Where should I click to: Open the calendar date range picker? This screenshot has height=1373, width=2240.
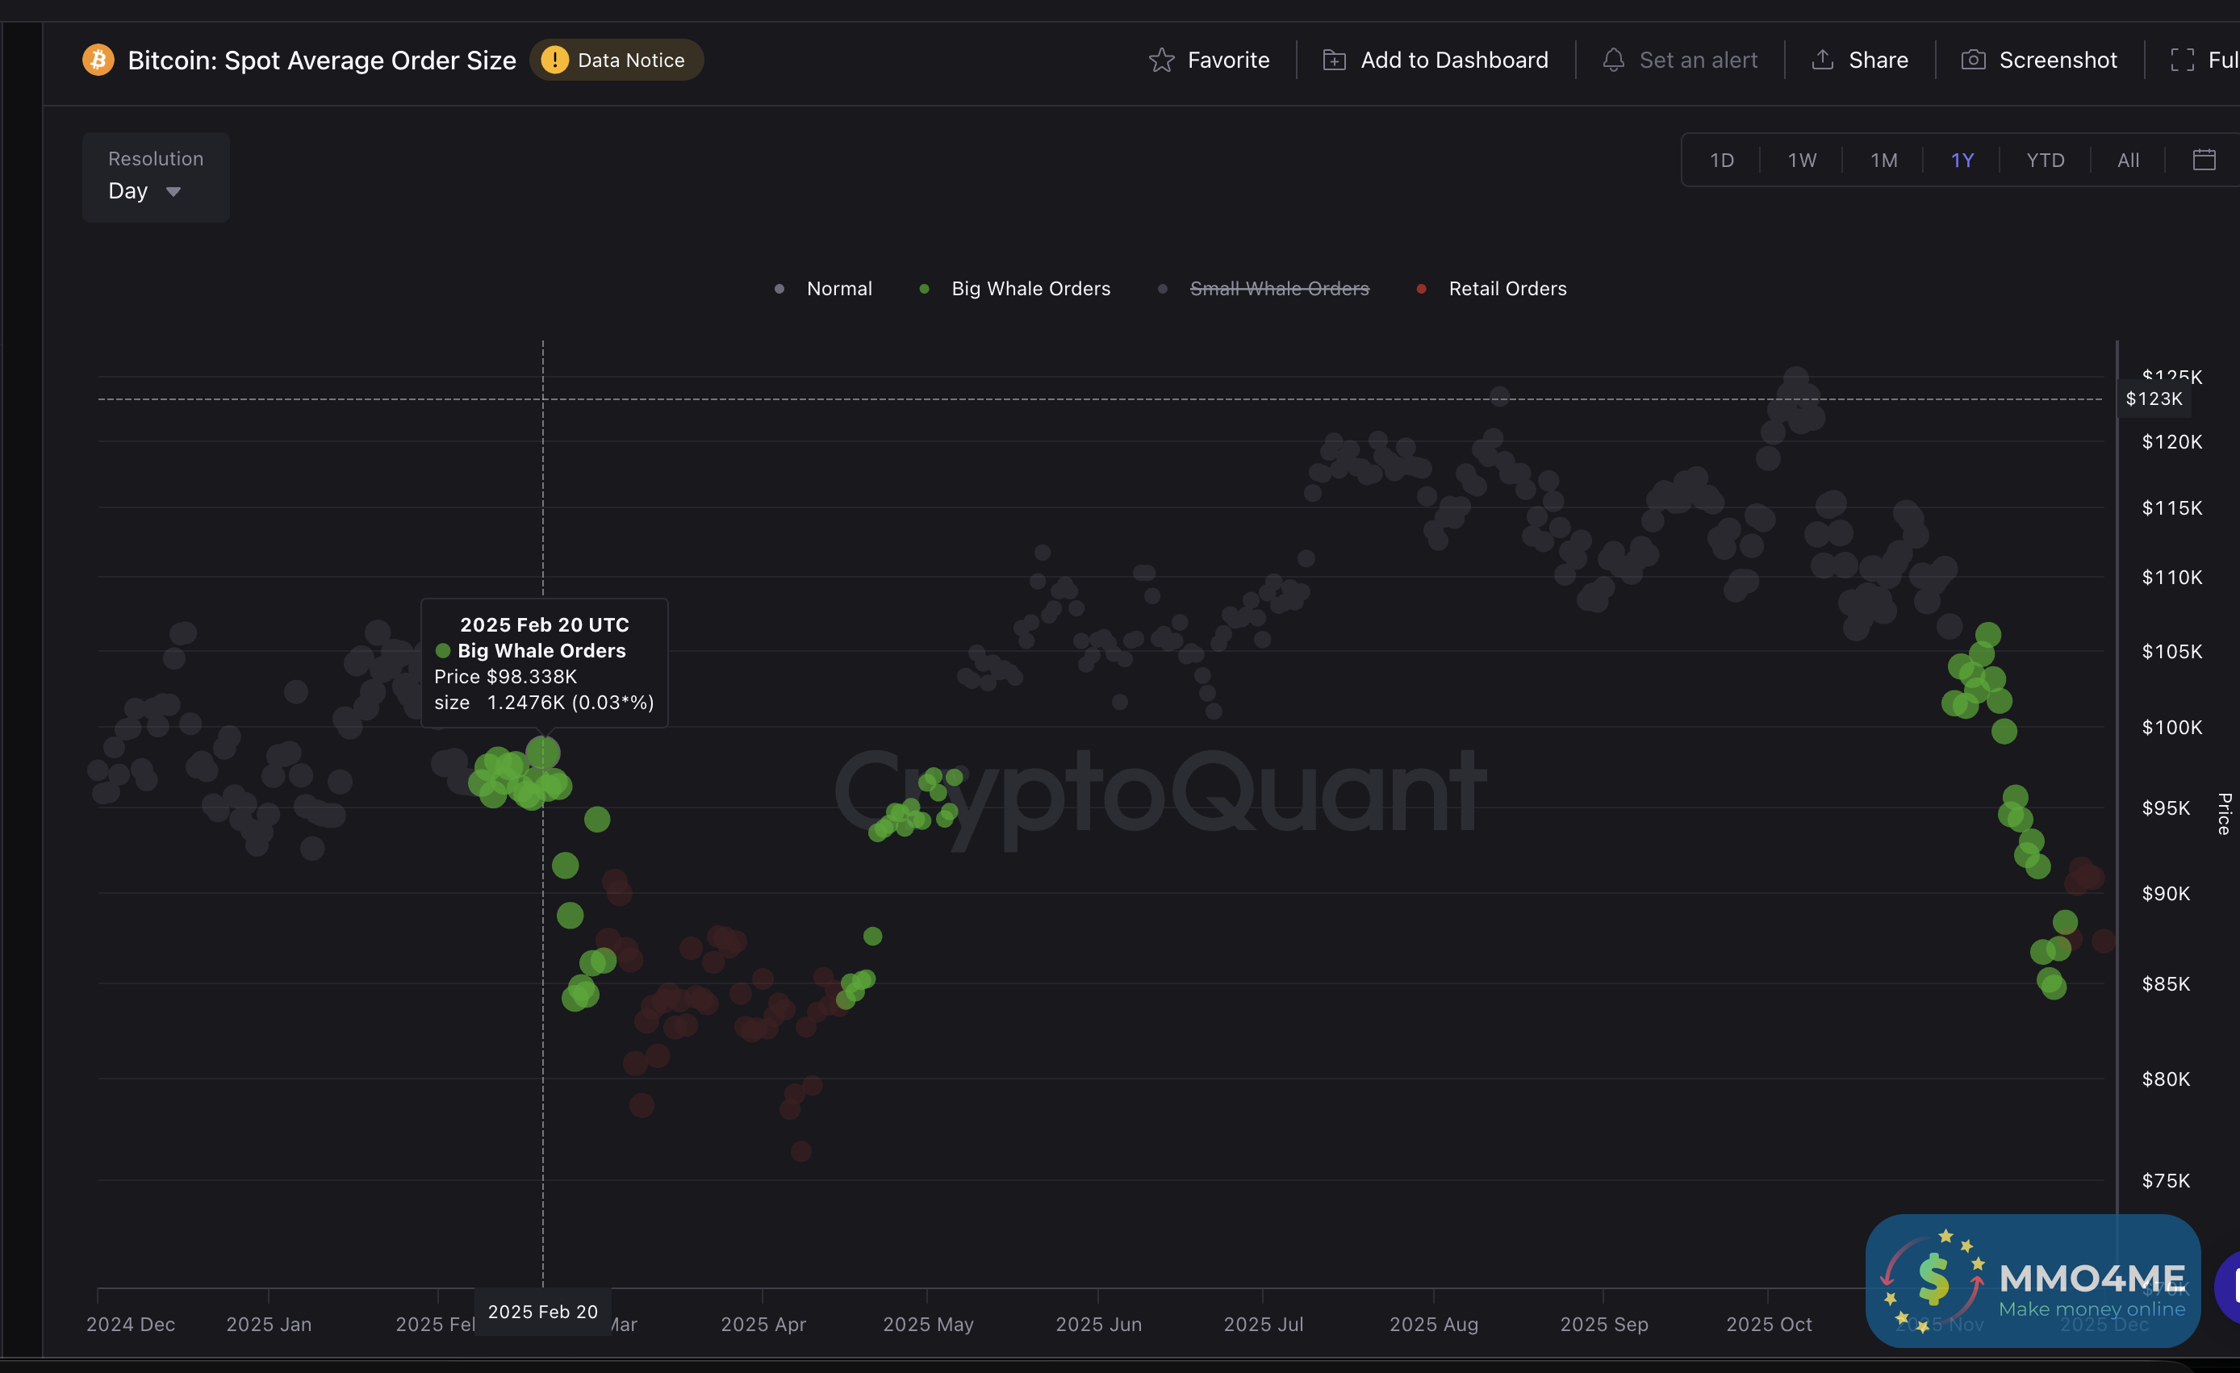pyautogui.click(x=2204, y=160)
